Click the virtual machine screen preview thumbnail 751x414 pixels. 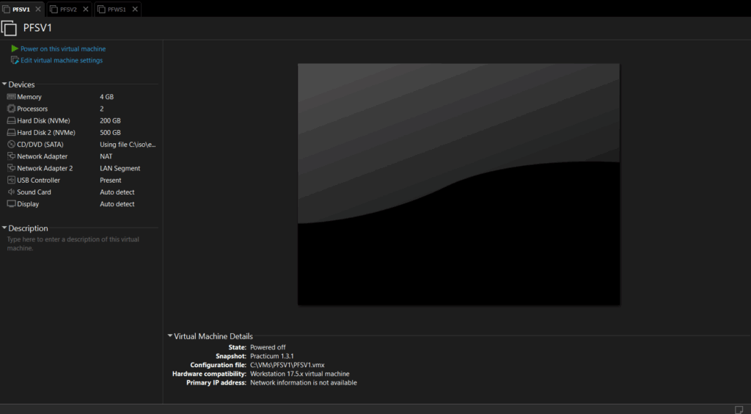[458, 184]
